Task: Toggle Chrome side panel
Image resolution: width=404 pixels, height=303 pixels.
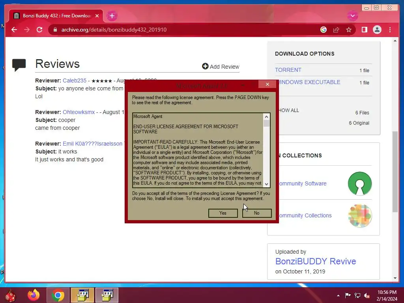Action: [364, 30]
